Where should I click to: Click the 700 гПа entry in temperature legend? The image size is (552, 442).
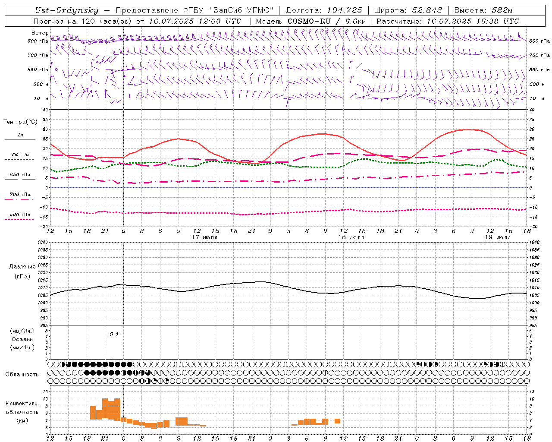20,195
